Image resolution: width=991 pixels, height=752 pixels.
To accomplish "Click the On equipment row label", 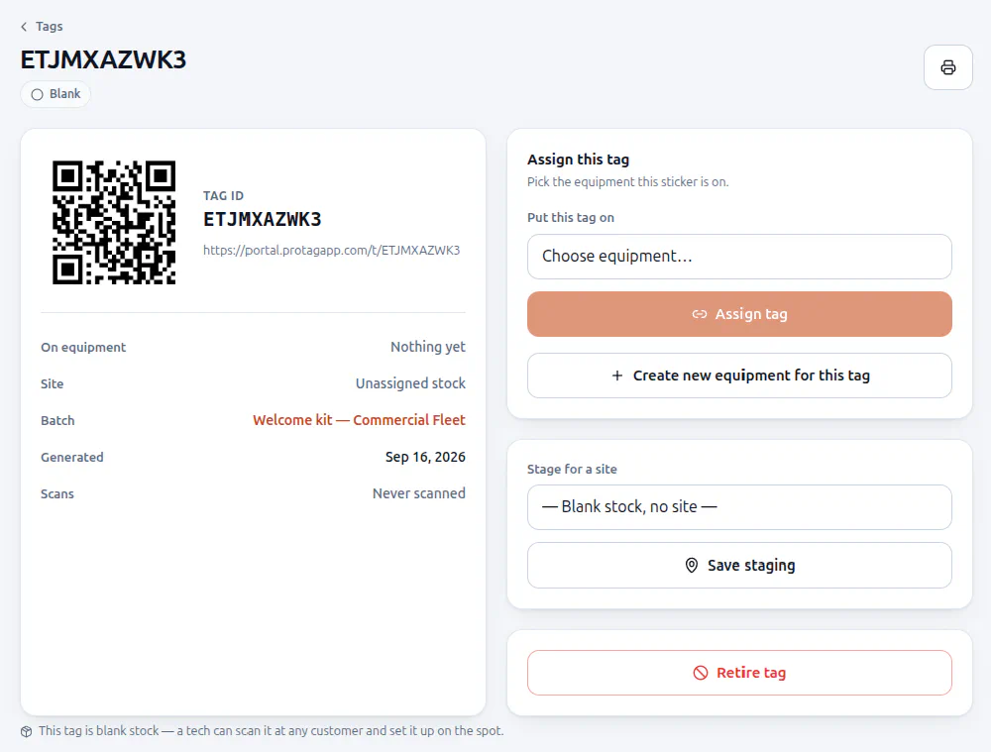I will pyautogui.click(x=83, y=348).
